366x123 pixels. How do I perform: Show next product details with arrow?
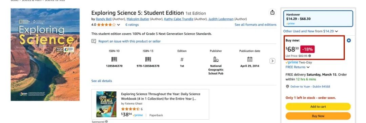(272, 61)
